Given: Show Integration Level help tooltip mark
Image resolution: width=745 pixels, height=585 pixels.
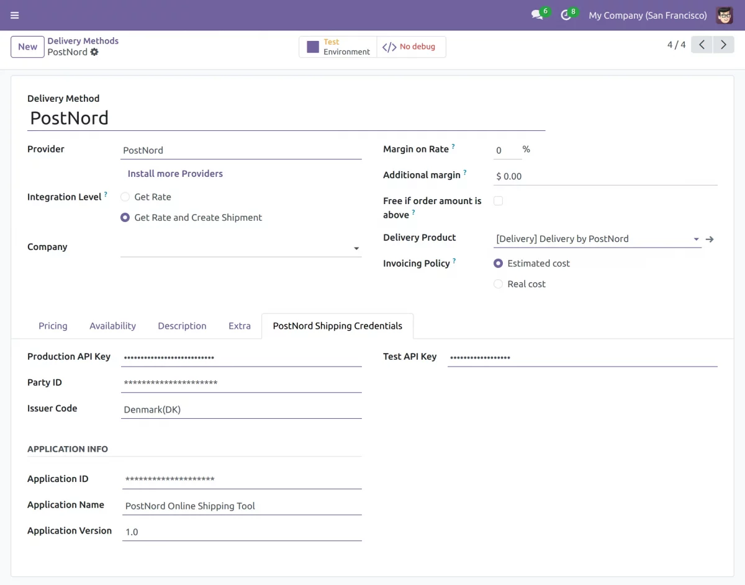Looking at the screenshot, I should 106,194.
